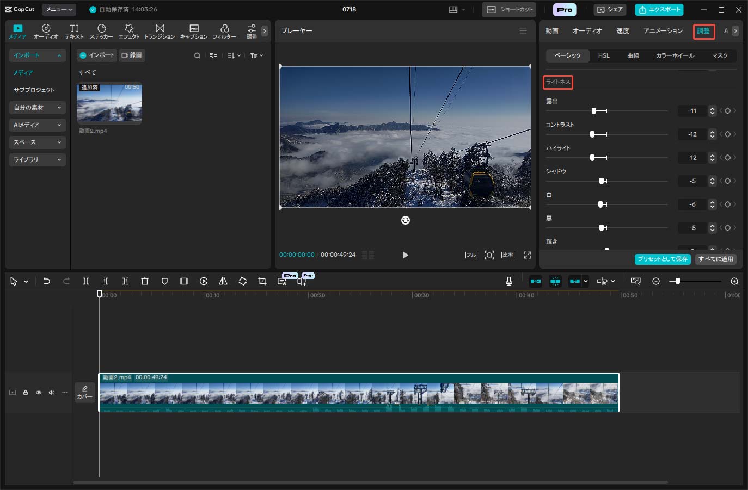Screen dimensions: 748x490
Task: Open the メニュー dropdown menu
Action: [59, 9]
